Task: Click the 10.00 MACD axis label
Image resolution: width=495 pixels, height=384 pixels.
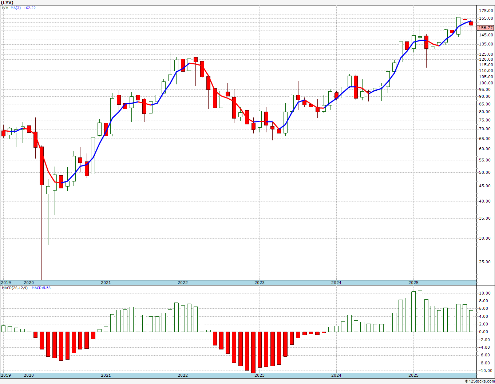Action: (484, 293)
